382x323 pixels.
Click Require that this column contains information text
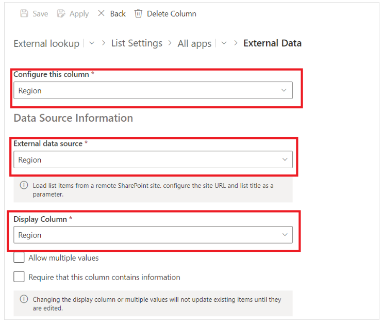pos(104,278)
